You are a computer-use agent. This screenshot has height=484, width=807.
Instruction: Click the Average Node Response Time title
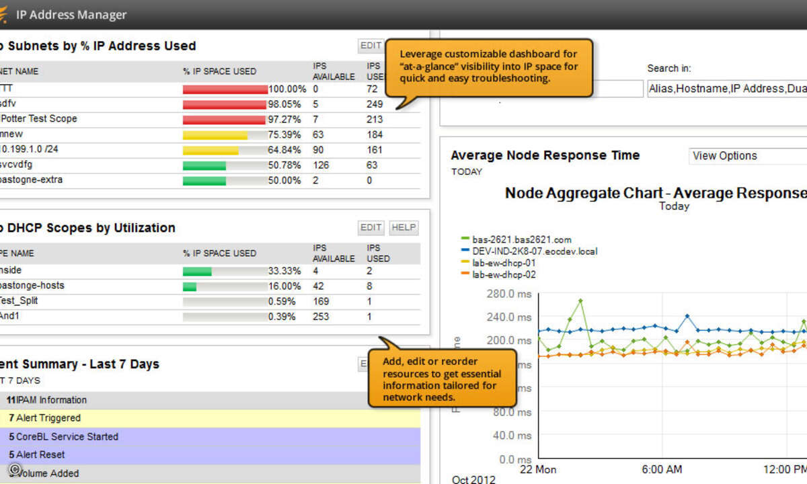click(x=545, y=155)
